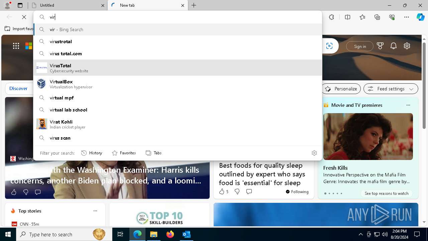Select Virat Kohli suggestion
The width and height of the screenshot is (428, 241).
(178, 124)
